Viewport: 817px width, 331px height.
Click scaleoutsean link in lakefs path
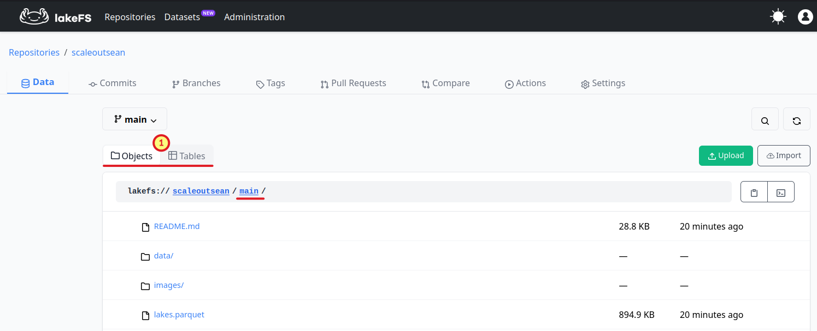click(x=201, y=191)
